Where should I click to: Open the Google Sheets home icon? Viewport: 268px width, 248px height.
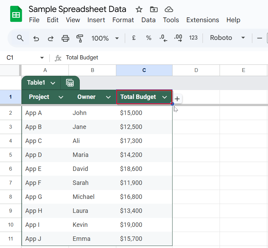(x=16, y=14)
